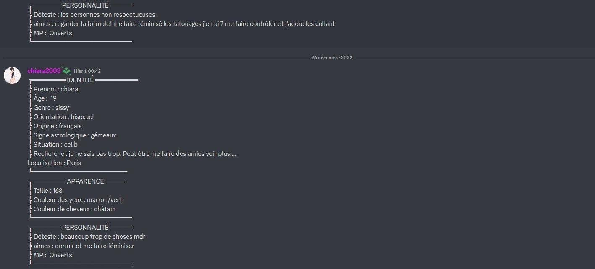Click the "dormir et me faire féminiser" line

click(x=83, y=246)
